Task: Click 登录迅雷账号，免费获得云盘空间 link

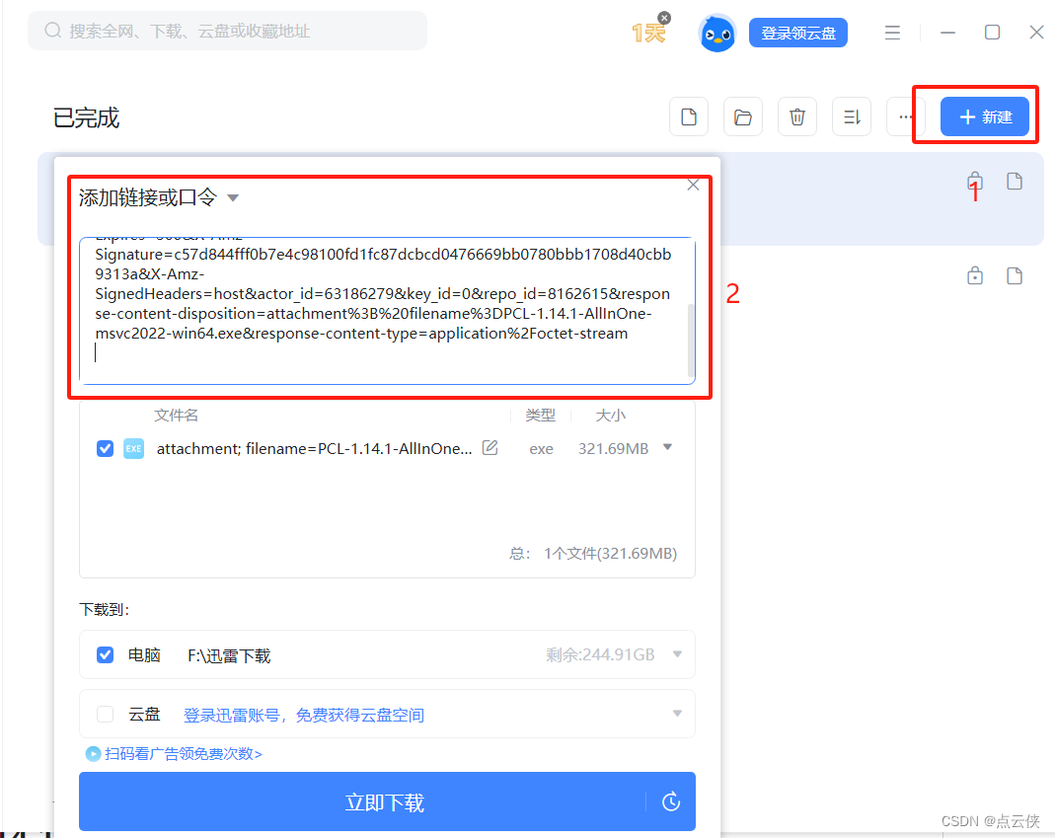Action: tap(304, 715)
